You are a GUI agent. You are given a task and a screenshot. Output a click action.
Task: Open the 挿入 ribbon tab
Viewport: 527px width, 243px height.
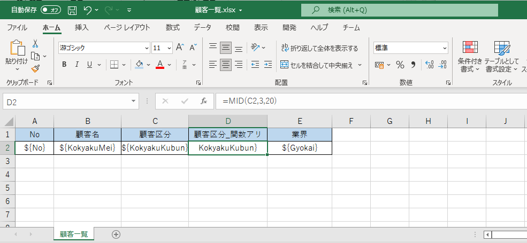pyautogui.click(x=82, y=28)
